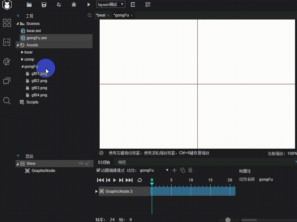
Task: Click the timeline zoom slider handle
Action: coord(228,220)
